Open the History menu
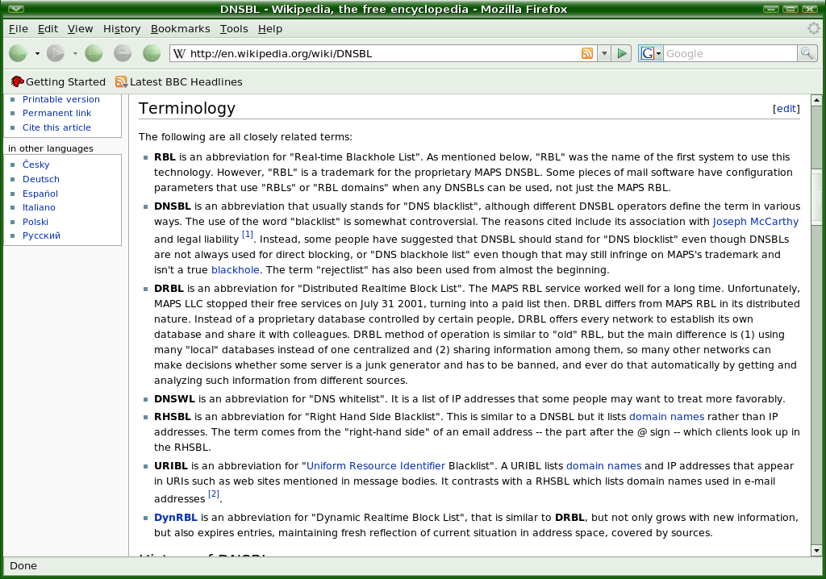Screen dimensions: 826x579 122,29
